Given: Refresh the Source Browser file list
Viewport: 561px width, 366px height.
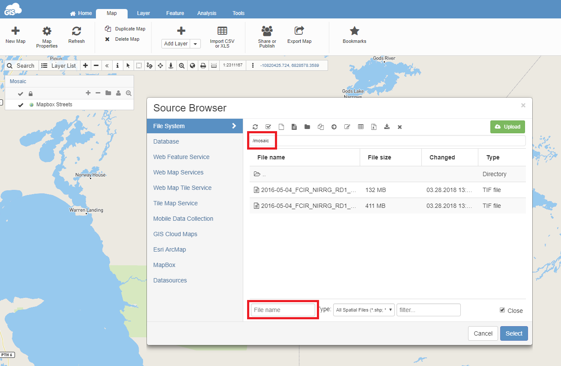Looking at the screenshot, I should [x=255, y=127].
